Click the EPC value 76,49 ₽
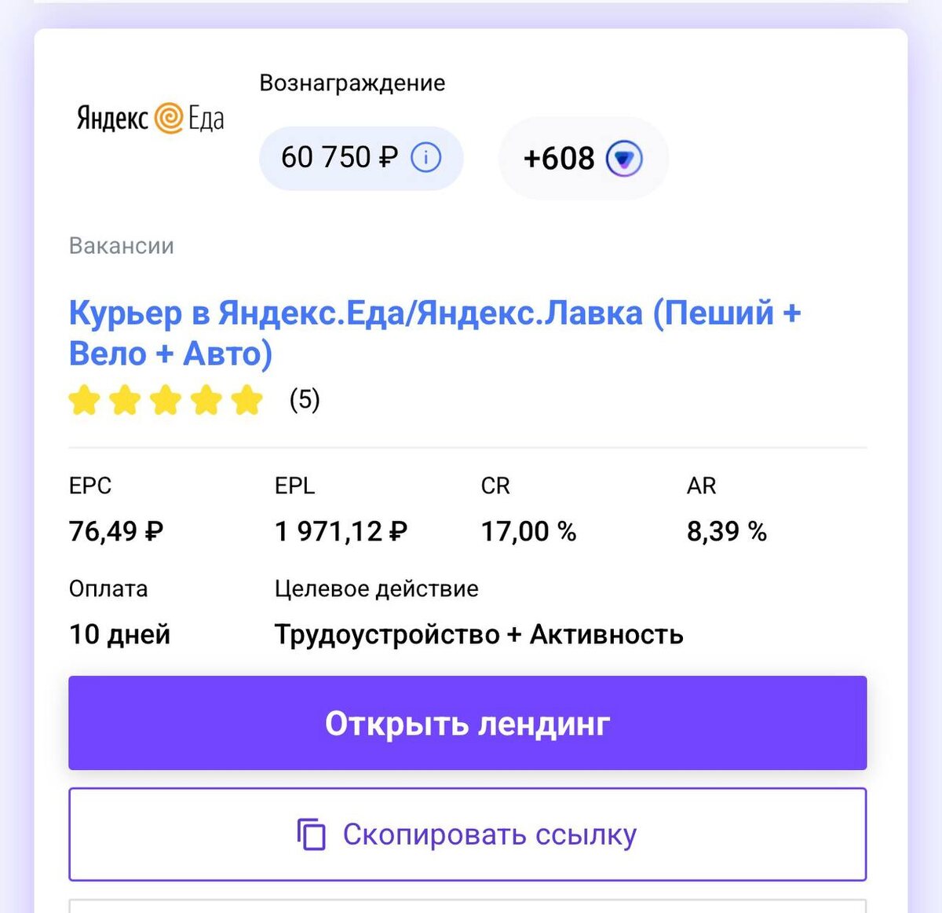 point(116,532)
